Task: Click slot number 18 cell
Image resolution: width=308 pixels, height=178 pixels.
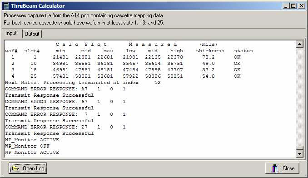Action: coord(34,69)
